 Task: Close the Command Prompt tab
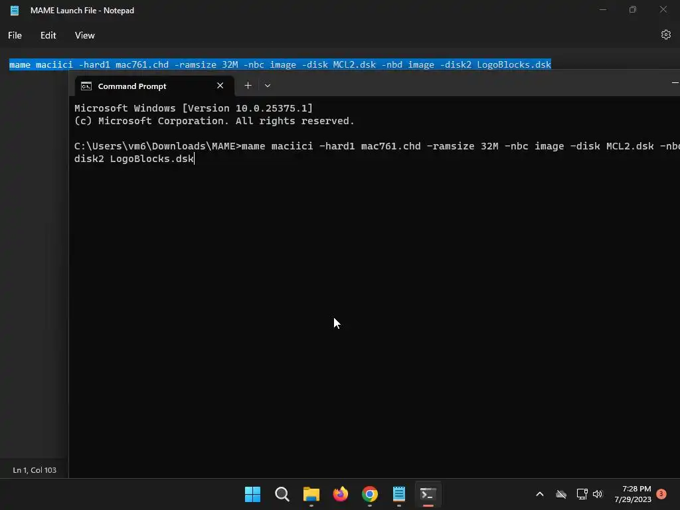pyautogui.click(x=220, y=86)
